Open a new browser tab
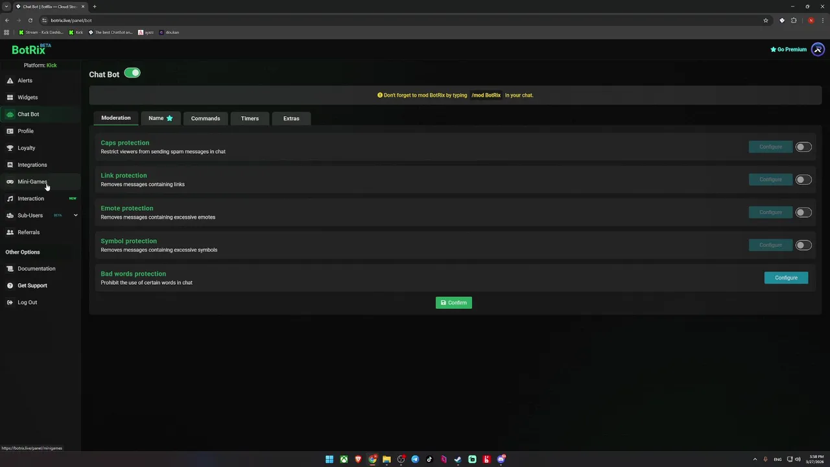830x467 pixels. [x=95, y=6]
